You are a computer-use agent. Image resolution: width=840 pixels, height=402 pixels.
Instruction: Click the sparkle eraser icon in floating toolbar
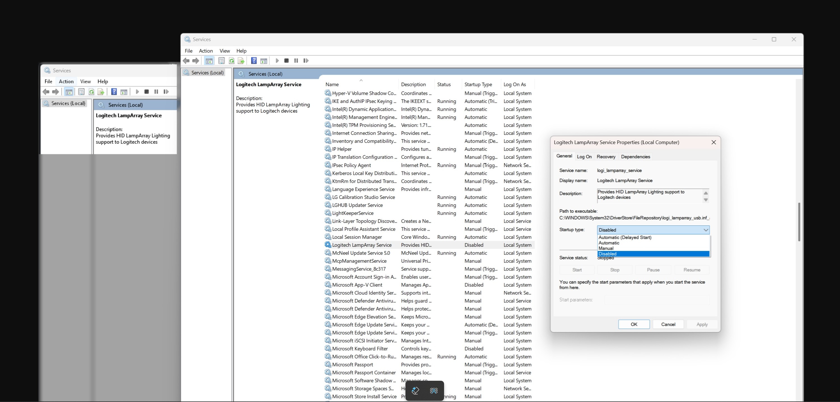415,390
